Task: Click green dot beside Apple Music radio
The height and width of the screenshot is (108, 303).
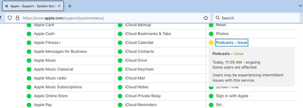Action: pyautogui.click(x=29, y=78)
